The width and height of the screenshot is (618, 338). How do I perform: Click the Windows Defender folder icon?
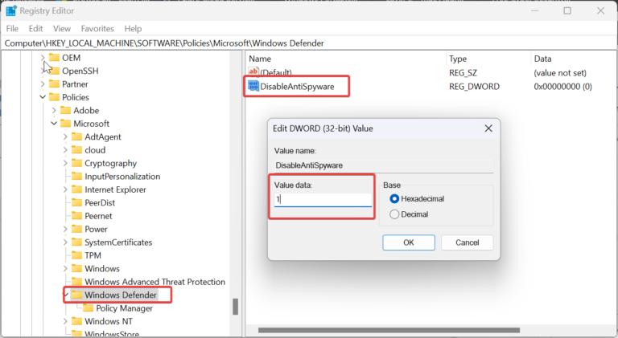point(77,295)
